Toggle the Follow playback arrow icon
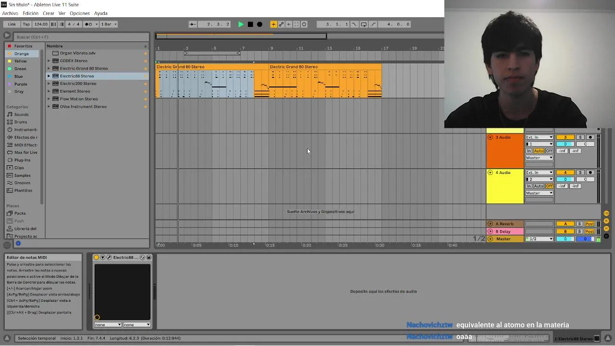 [193, 24]
